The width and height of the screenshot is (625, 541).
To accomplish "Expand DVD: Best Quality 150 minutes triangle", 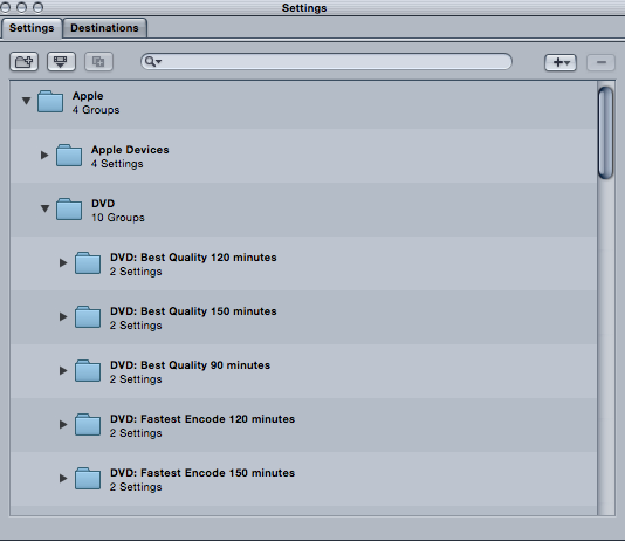I will (63, 317).
